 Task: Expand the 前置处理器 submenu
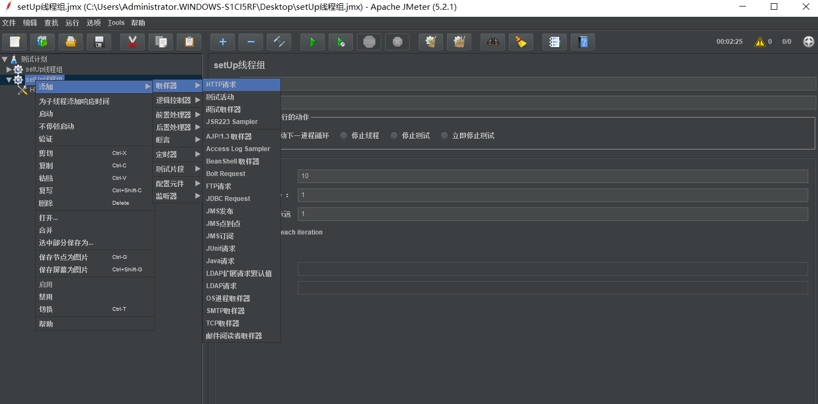click(x=178, y=115)
